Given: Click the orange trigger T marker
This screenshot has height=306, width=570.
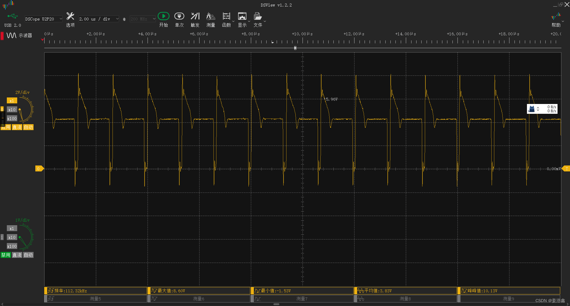Looking at the screenshot, I should pyautogui.click(x=566, y=169).
